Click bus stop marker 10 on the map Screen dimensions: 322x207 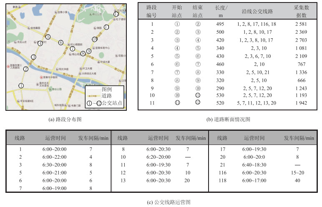(95, 39)
